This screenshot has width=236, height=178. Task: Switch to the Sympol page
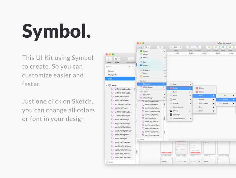pos(120,71)
